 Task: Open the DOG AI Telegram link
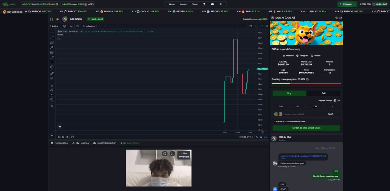tap(302, 55)
